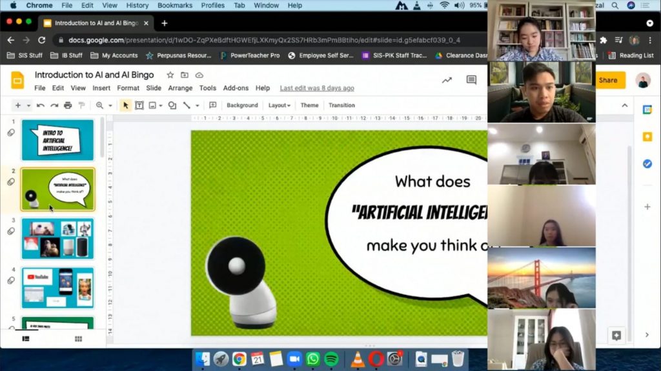The image size is (661, 371).
Task: Click the Add comment toolbar icon
Action: pyautogui.click(x=212, y=105)
